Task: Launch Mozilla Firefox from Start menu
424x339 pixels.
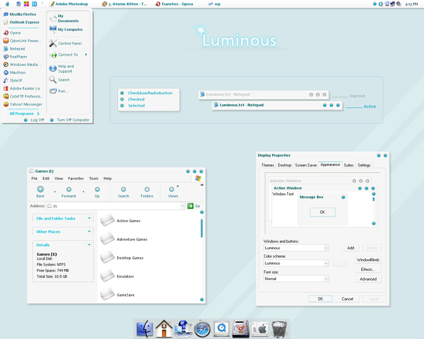Action: [20, 14]
